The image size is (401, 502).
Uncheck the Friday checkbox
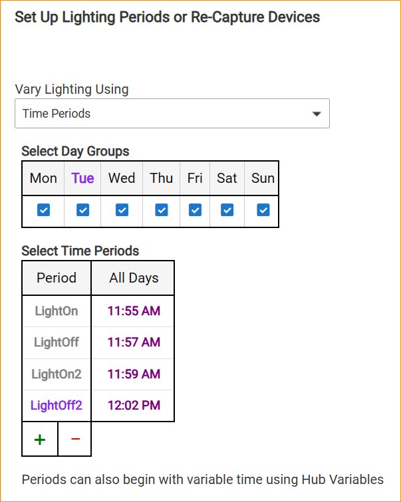pos(195,210)
